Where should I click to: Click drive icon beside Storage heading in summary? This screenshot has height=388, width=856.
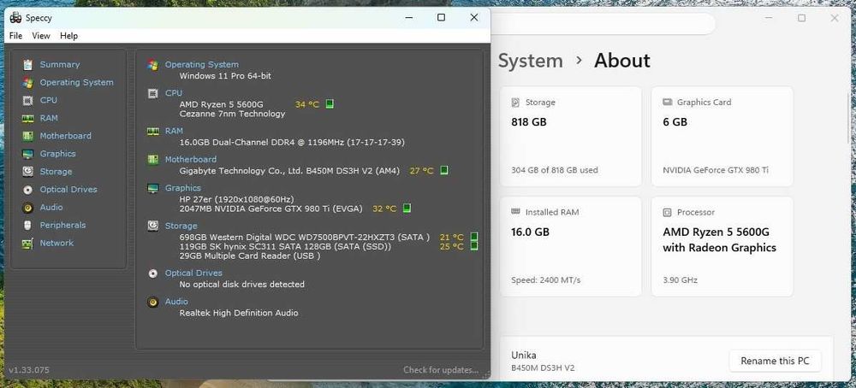(x=153, y=226)
